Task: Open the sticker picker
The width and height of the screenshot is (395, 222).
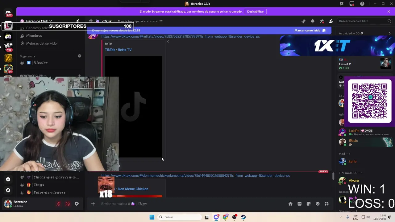Action: (x=309, y=204)
